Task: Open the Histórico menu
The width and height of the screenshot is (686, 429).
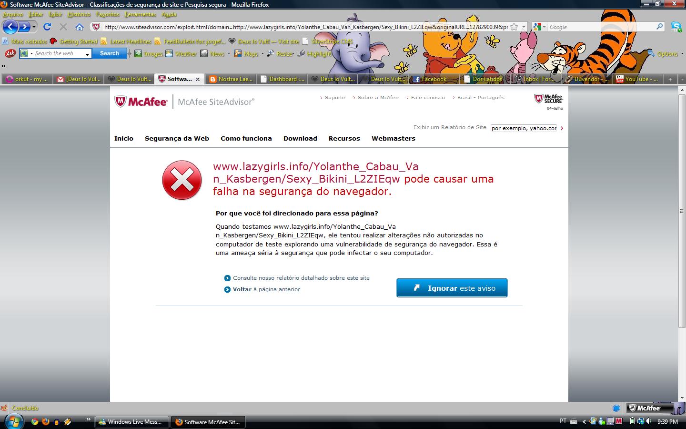Action: click(79, 14)
